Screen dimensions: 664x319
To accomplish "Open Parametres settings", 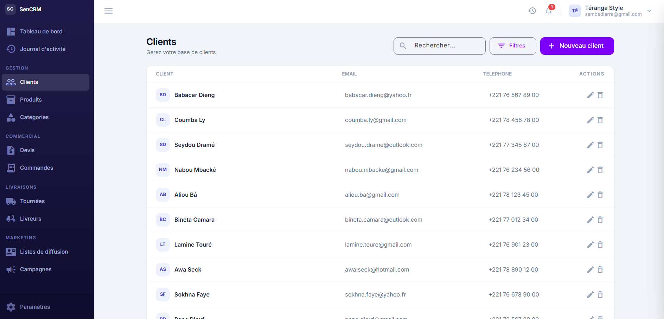I will [x=46, y=307].
